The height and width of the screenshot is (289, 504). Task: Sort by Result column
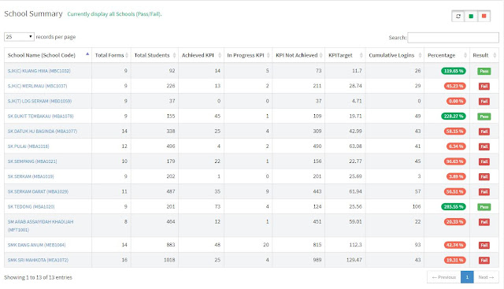click(x=484, y=55)
